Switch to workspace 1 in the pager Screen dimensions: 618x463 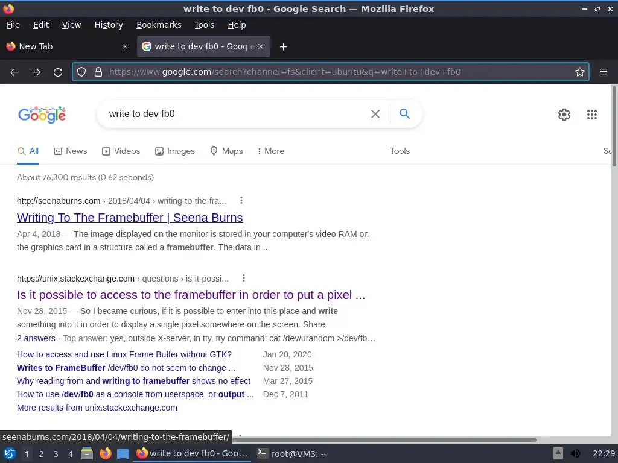pos(27,454)
